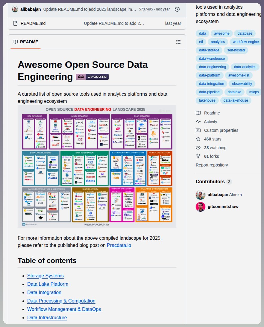Click the eye icon beside 28 watching
The width and height of the screenshot is (264, 327).
coord(198,148)
